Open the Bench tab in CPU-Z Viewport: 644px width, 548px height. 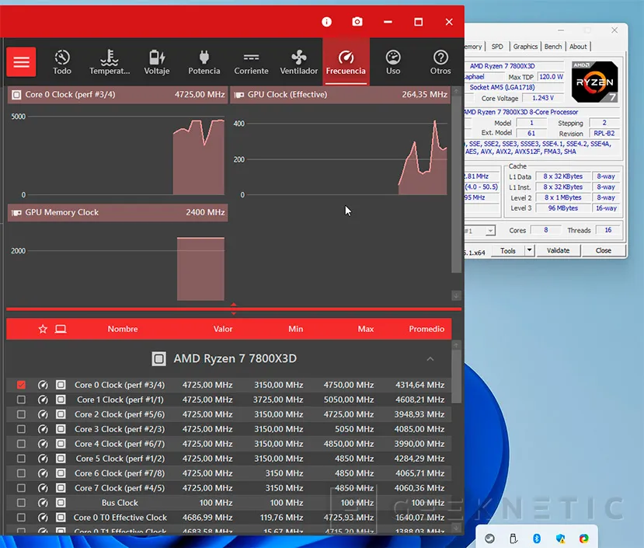(553, 47)
